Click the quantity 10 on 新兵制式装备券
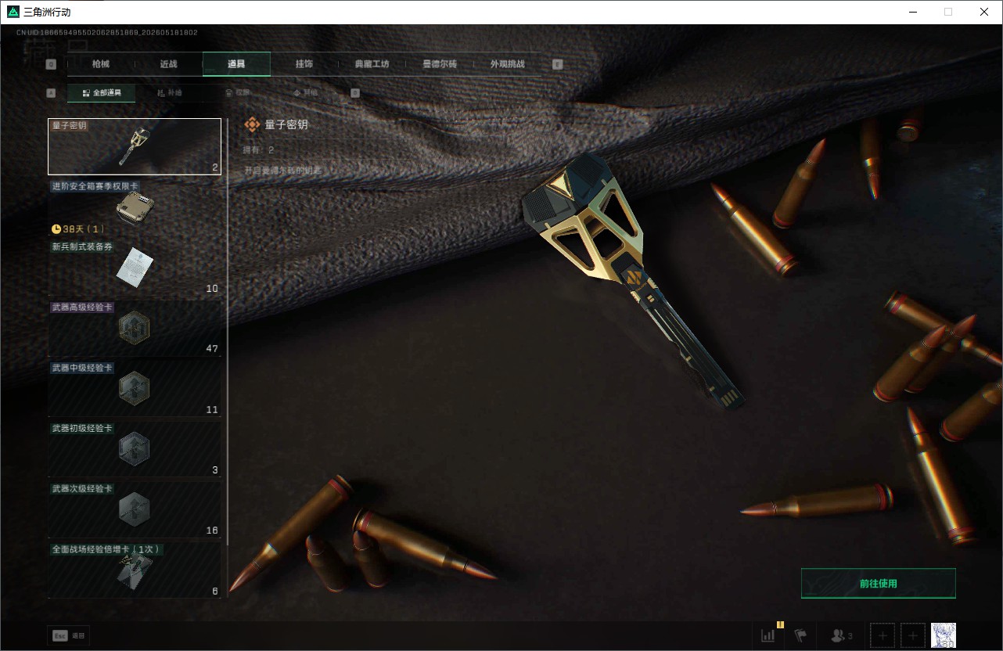 (212, 289)
